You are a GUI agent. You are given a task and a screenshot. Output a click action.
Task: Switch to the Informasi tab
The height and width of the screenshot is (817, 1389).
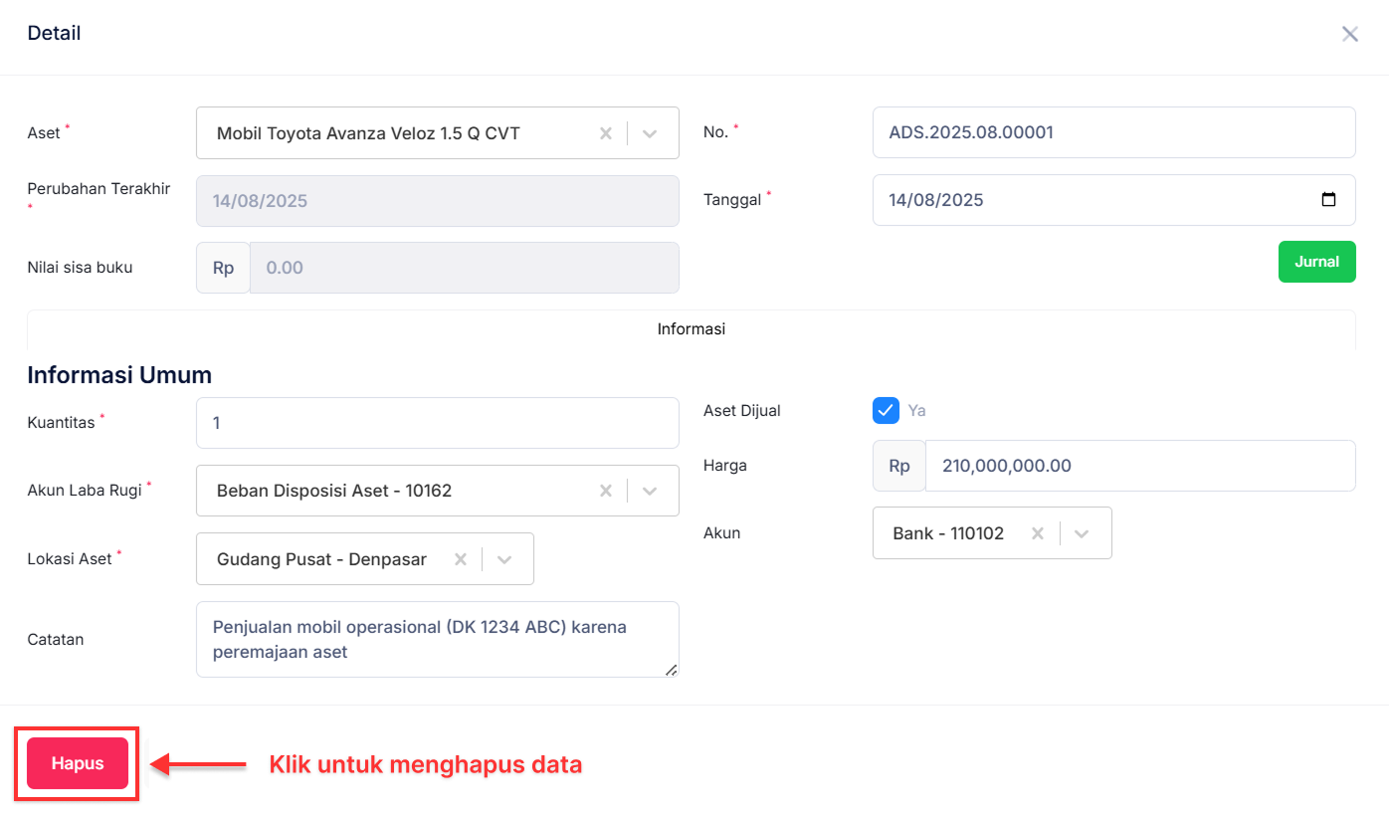tap(691, 329)
